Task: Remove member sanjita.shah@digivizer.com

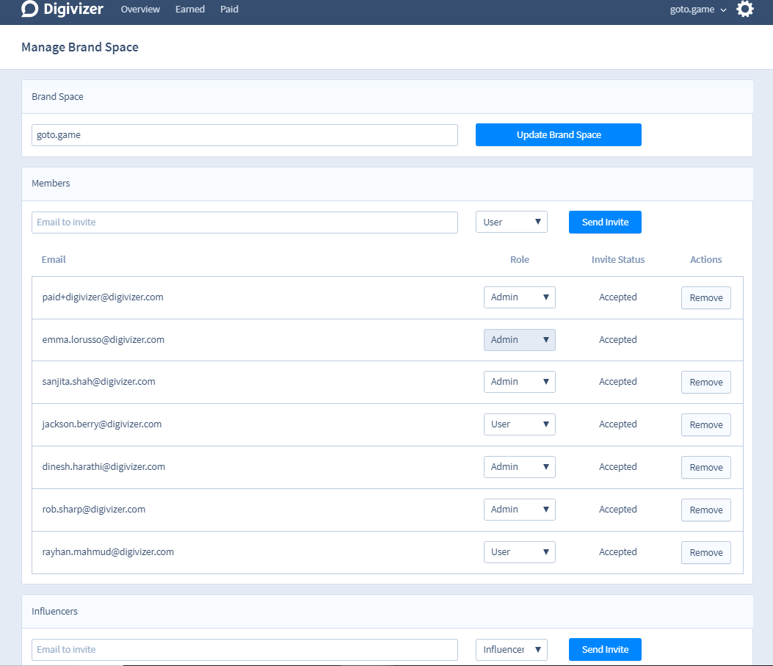Action: (x=705, y=382)
